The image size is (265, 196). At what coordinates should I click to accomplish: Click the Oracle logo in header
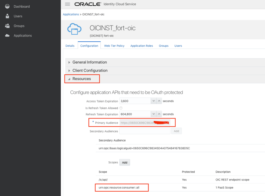tap(87, 4)
